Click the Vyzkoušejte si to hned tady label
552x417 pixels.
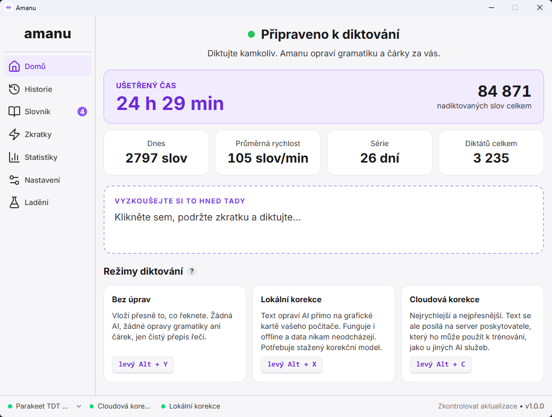click(180, 201)
